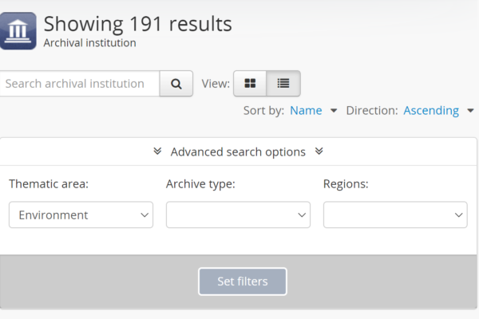Open the Regions dropdown

click(x=395, y=215)
